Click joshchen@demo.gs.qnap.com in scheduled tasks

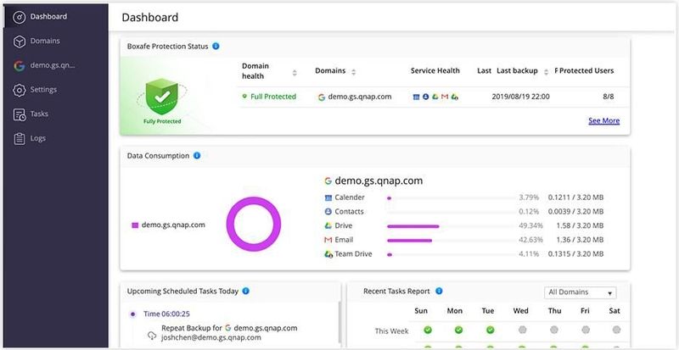211,337
